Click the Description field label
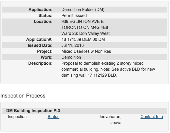 coord(40,63)
